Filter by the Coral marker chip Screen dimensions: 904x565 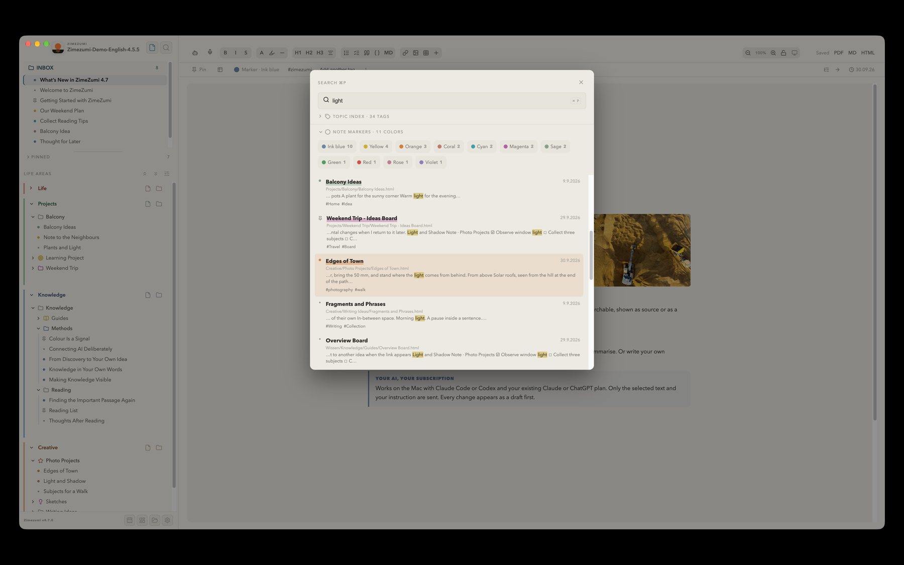tap(448, 147)
